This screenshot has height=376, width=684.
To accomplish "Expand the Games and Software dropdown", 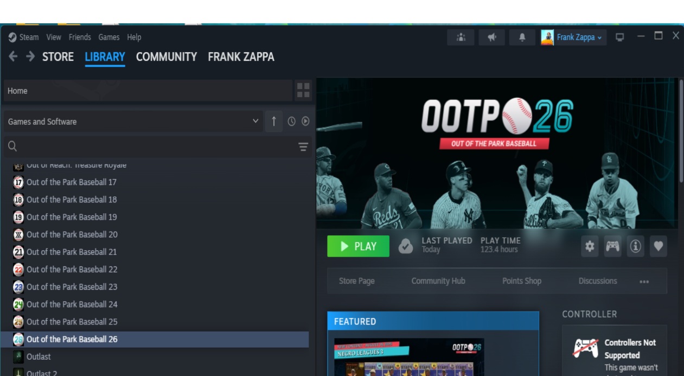I will (x=133, y=122).
